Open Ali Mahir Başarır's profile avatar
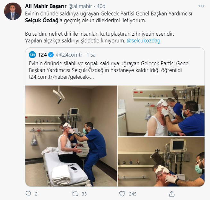 point(13,11)
